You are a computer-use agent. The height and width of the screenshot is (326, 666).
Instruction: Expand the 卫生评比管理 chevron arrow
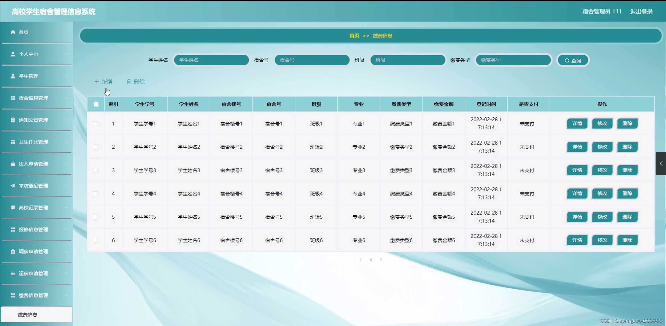coord(66,142)
